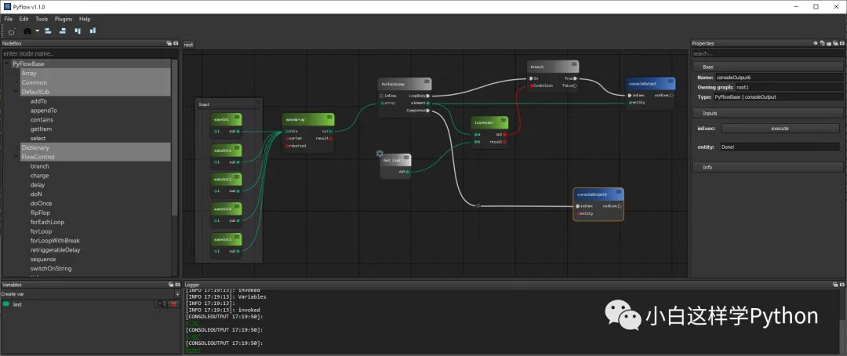Float the Variables panel
The height and width of the screenshot is (356, 847).
[x=169, y=284]
